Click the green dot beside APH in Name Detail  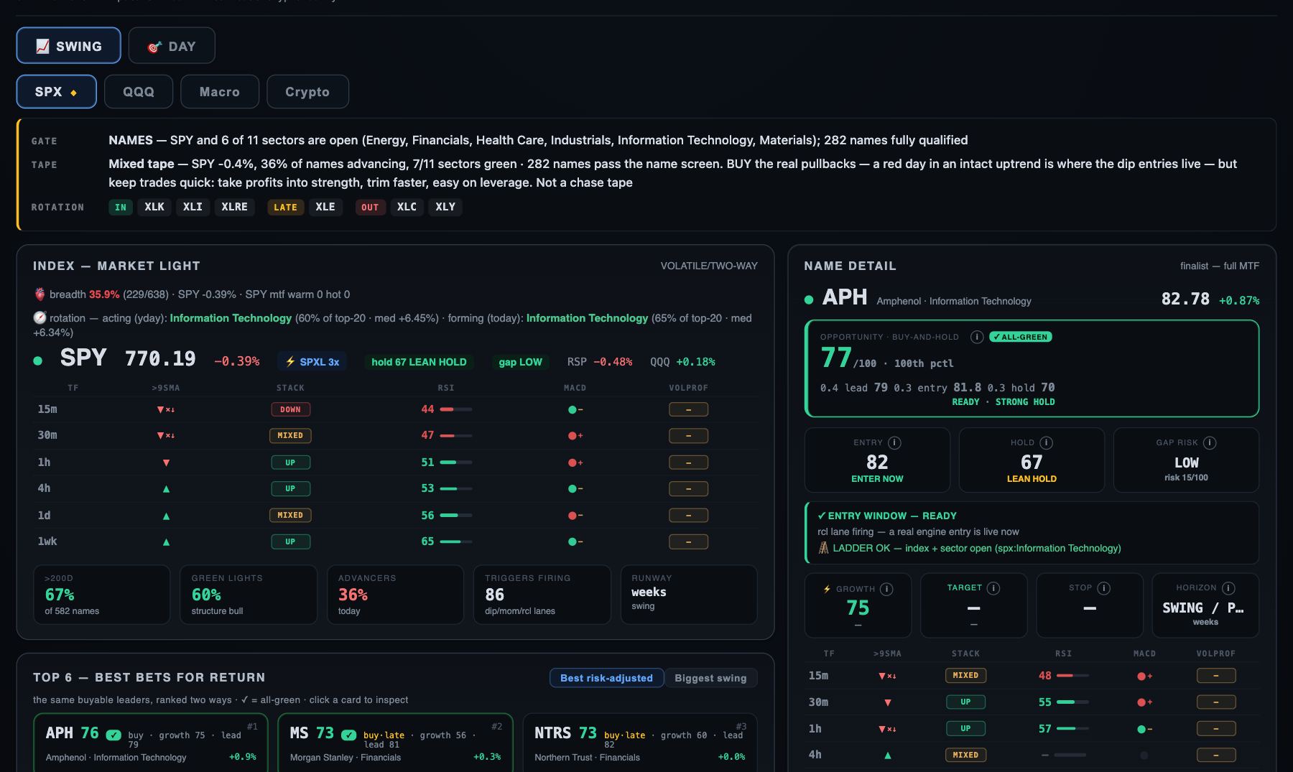(x=809, y=299)
